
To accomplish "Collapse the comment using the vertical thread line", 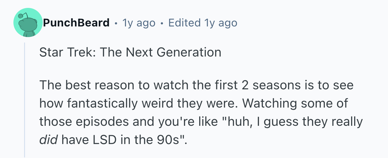I will [x=25, y=100].
